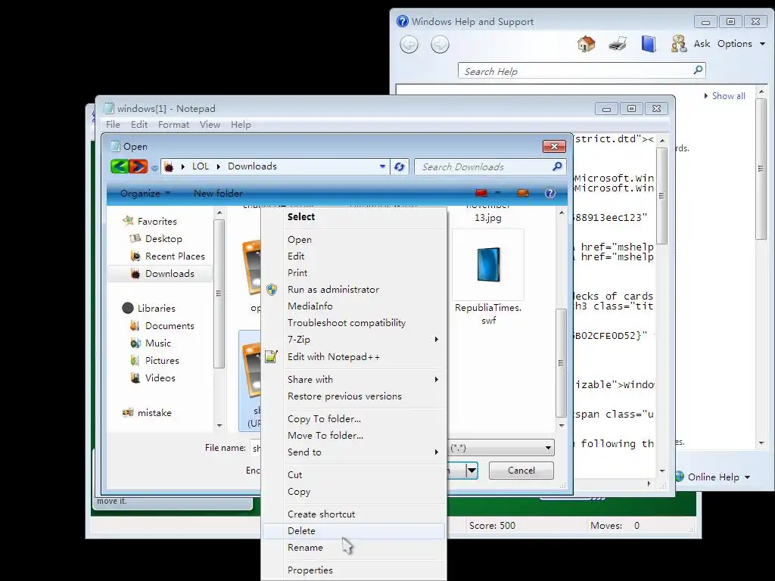
Task: Click the Notepad++ icon in context menu
Action: 271,357
